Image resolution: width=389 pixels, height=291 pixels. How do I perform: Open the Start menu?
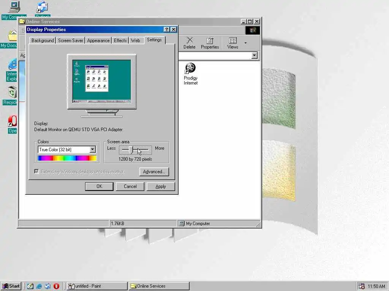coord(11,286)
